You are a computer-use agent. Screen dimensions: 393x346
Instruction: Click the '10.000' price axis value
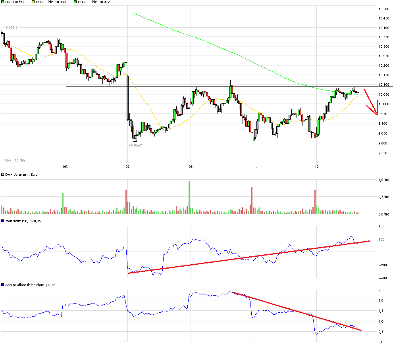pyautogui.click(x=384, y=104)
